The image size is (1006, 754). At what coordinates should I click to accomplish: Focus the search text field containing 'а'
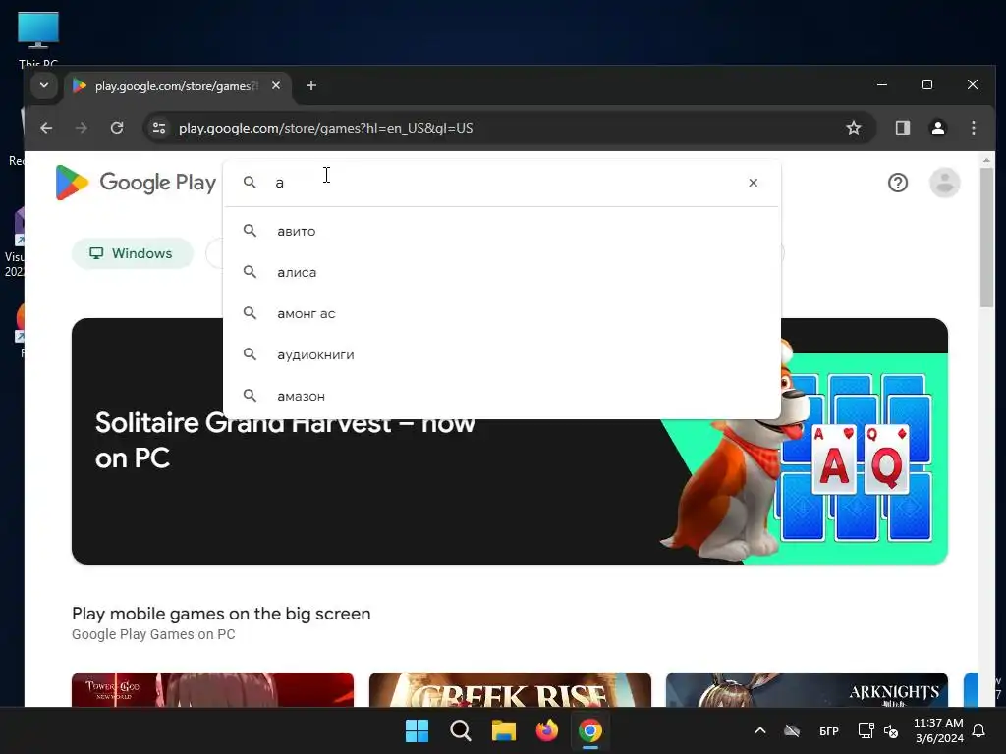[504, 183]
